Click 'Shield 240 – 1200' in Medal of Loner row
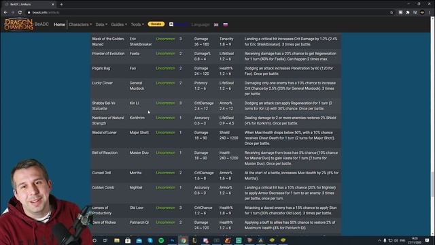The image size is (435, 245). coord(228,135)
